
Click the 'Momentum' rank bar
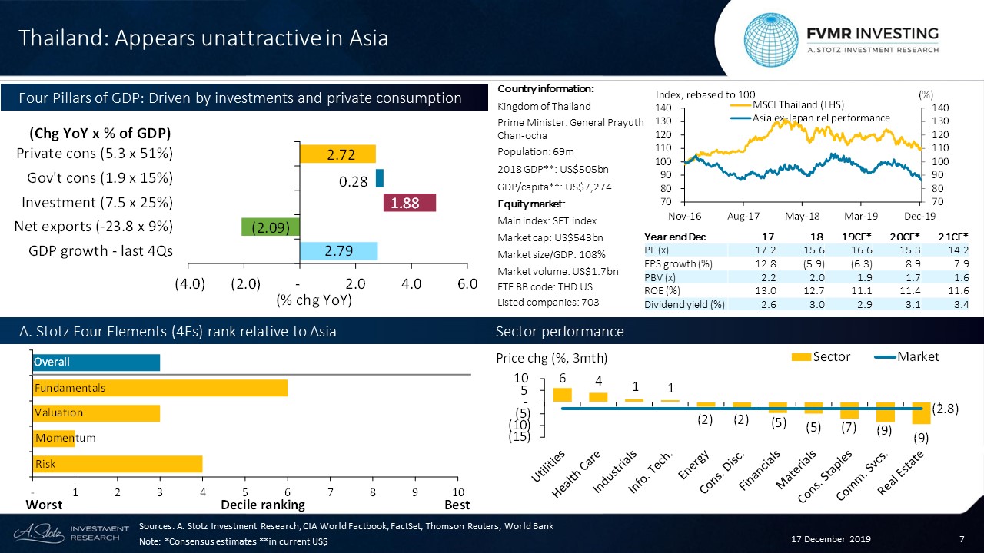tap(54, 438)
